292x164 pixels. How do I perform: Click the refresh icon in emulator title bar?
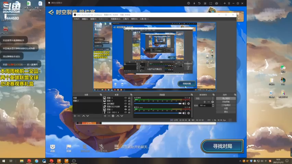[x=199, y=3]
